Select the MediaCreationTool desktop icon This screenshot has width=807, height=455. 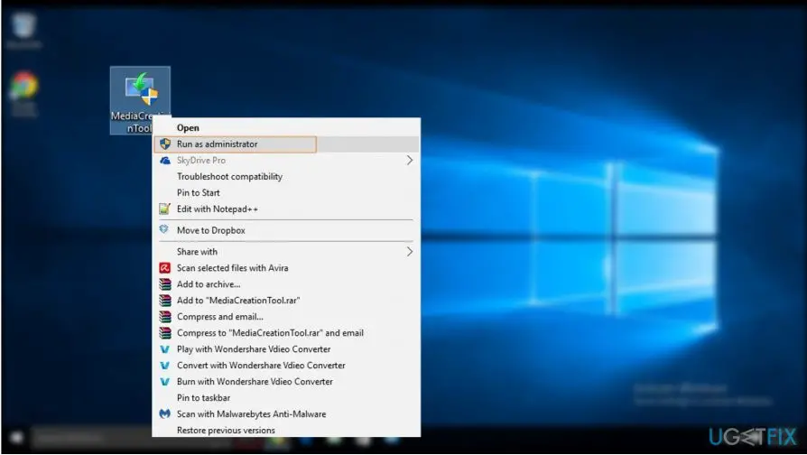pyautogui.click(x=140, y=100)
